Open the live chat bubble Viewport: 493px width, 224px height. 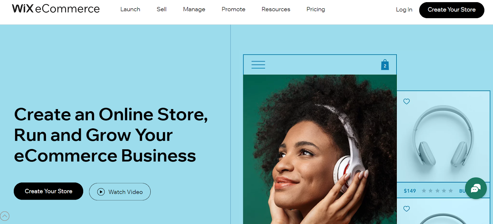476,188
